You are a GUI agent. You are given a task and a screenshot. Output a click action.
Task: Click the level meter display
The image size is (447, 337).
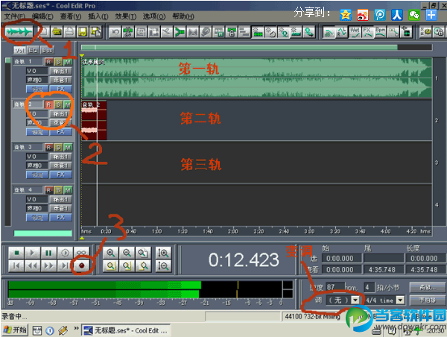(x=150, y=289)
